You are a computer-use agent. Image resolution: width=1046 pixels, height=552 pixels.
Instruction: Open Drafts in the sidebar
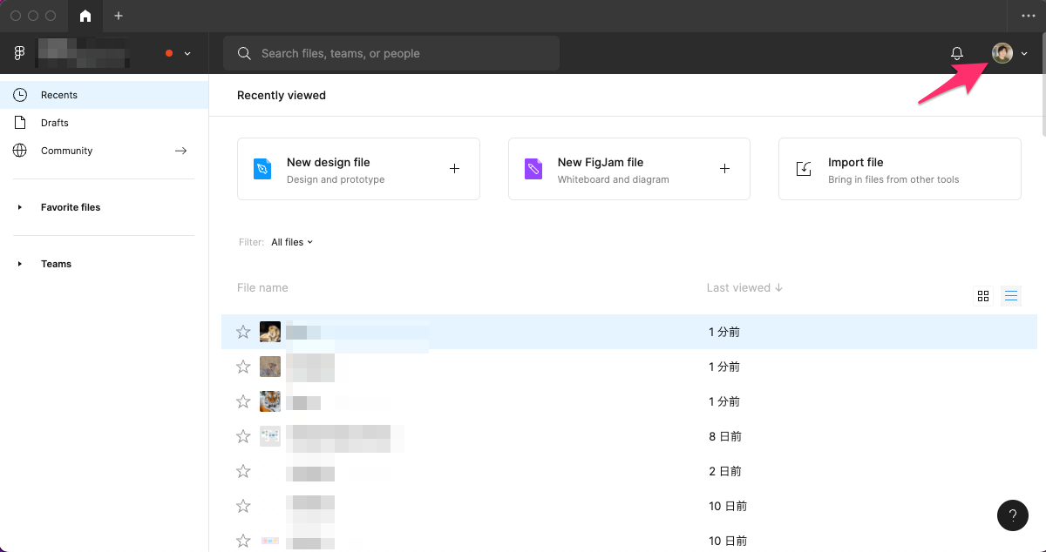pos(54,123)
